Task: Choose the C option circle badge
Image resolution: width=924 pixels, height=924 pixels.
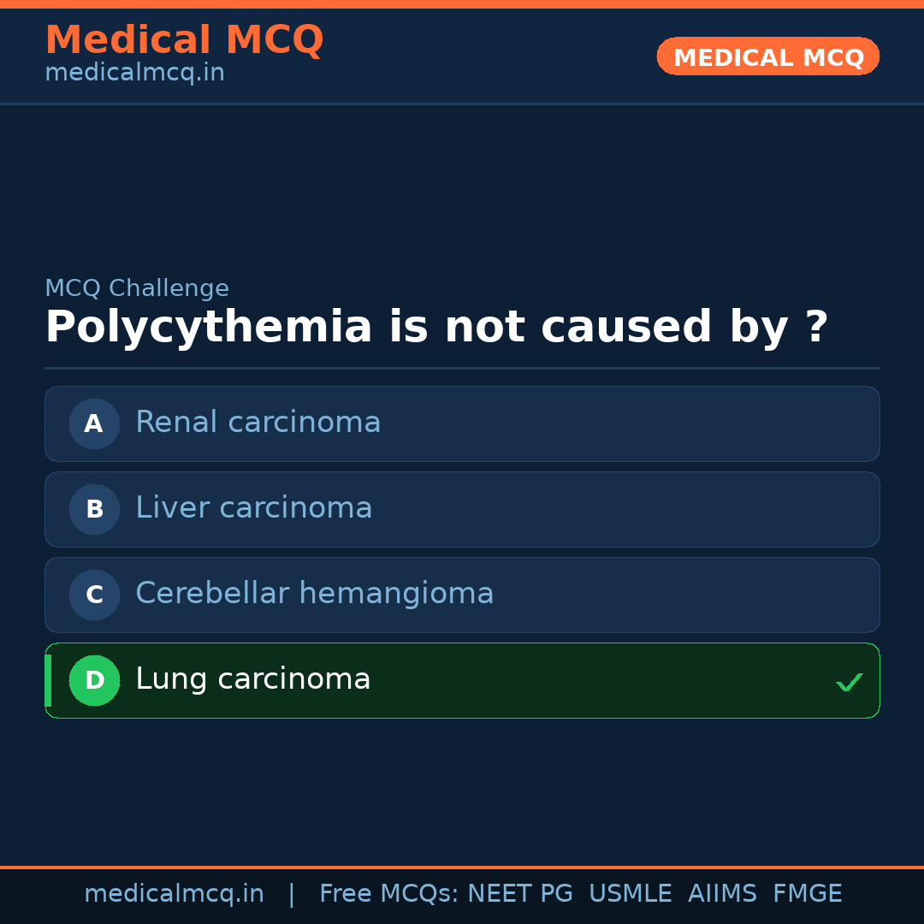Action: point(94,595)
